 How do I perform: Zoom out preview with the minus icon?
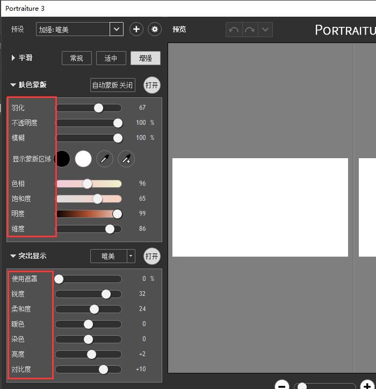[x=282, y=385]
